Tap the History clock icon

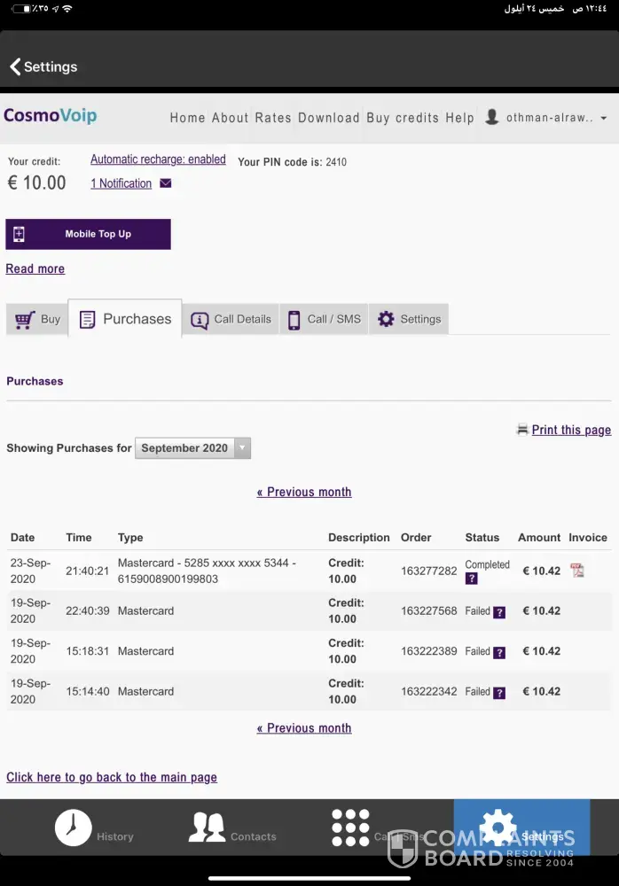point(73,828)
